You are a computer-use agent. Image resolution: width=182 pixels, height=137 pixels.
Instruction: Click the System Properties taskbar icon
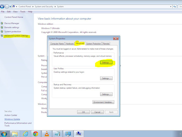coord(79,134)
